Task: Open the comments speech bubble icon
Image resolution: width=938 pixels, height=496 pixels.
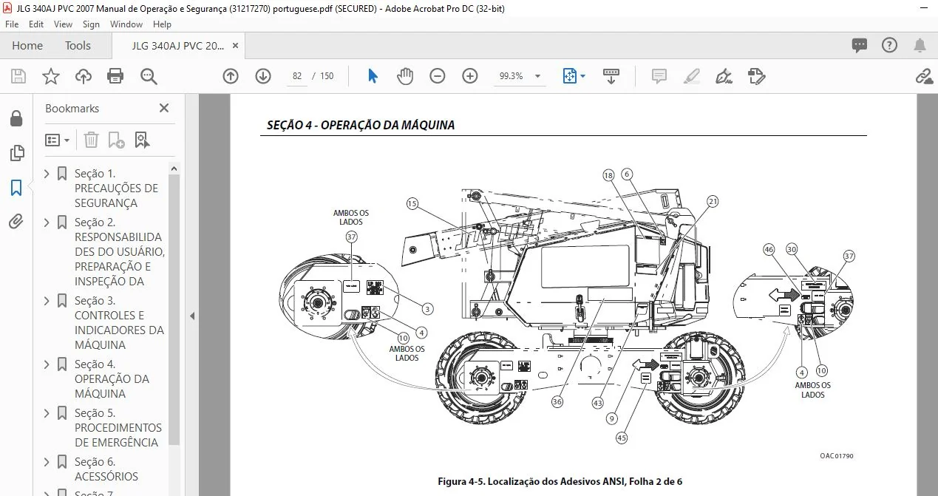Action: click(860, 46)
